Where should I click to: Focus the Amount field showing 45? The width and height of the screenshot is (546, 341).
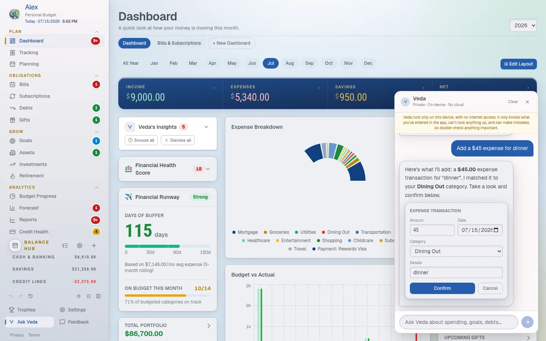click(x=432, y=230)
